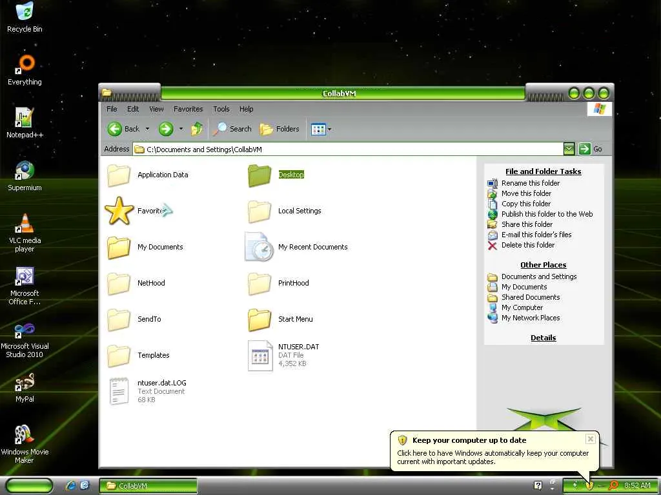The height and width of the screenshot is (495, 661).
Task: Close the update notification balloon
Action: pos(591,439)
